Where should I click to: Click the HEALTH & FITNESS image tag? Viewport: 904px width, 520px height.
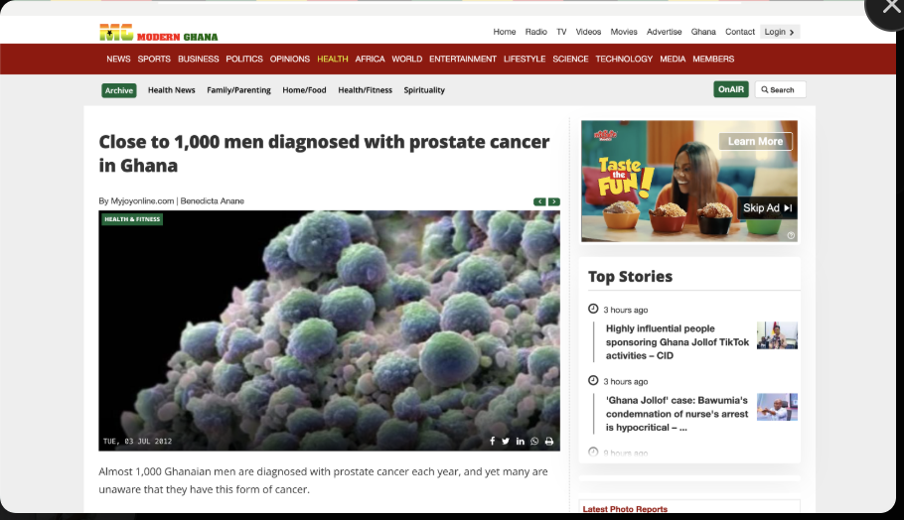(x=132, y=219)
